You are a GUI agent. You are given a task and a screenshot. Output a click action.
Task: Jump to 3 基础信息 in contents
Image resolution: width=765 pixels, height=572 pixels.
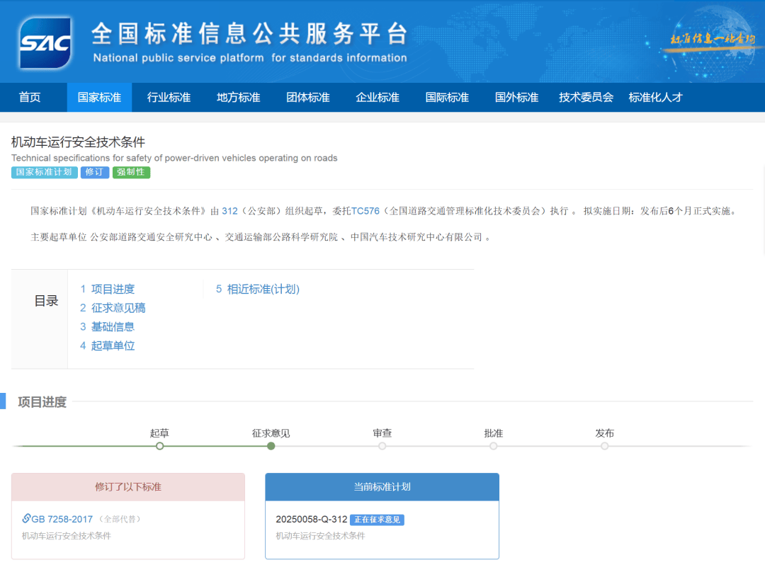coord(108,327)
